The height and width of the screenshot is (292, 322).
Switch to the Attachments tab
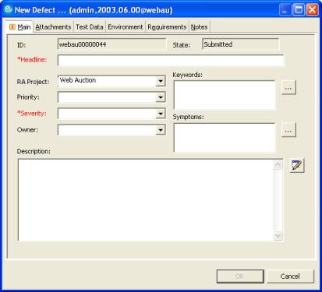(53, 27)
